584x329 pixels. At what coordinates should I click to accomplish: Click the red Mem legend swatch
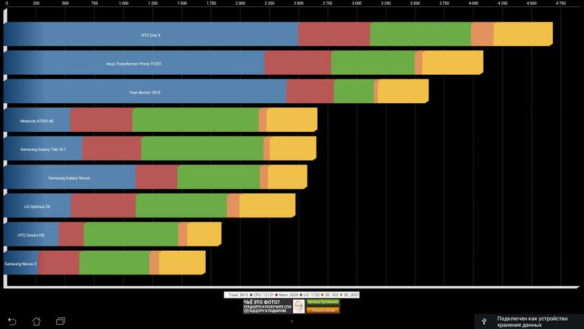[x=276, y=295]
